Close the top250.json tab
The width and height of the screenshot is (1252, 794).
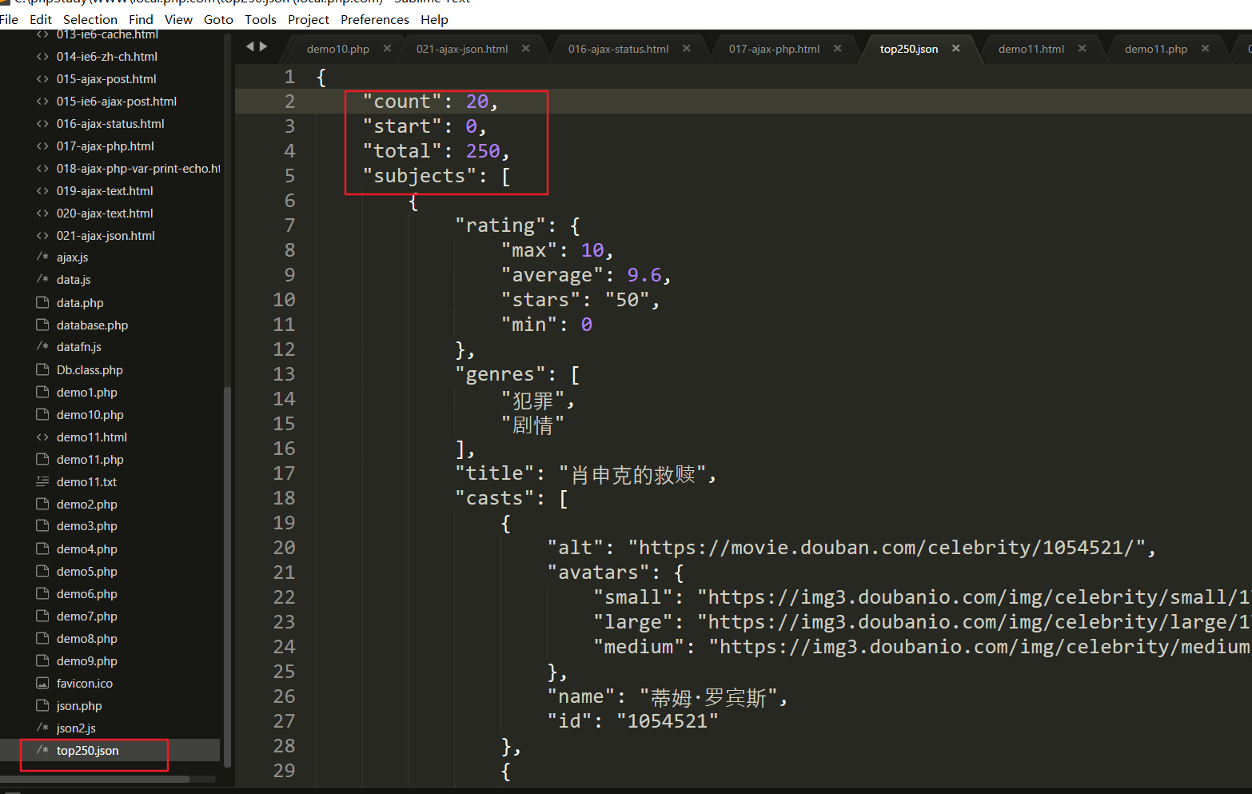[955, 49]
